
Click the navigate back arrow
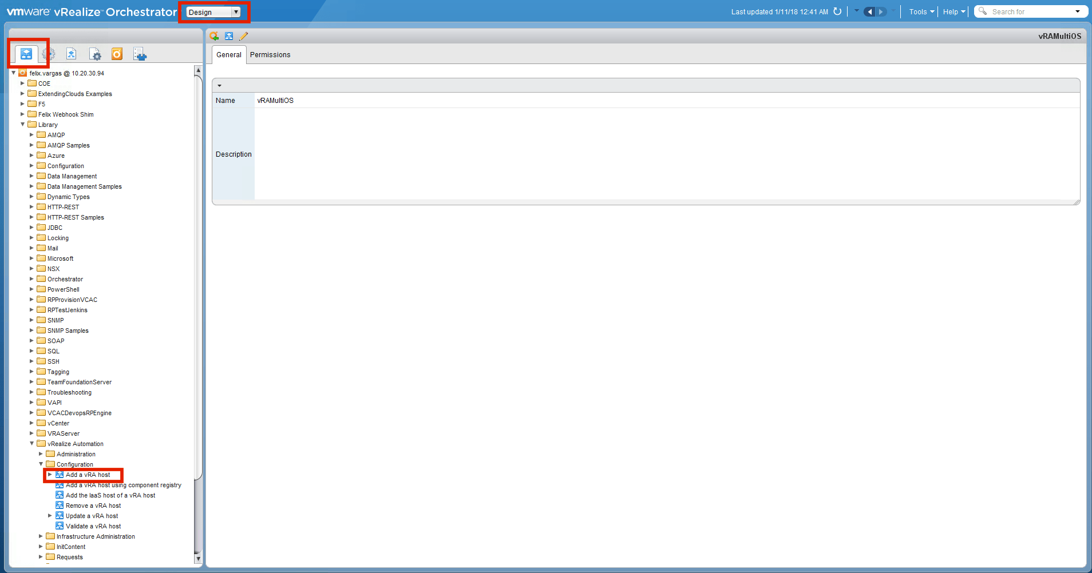click(x=869, y=11)
